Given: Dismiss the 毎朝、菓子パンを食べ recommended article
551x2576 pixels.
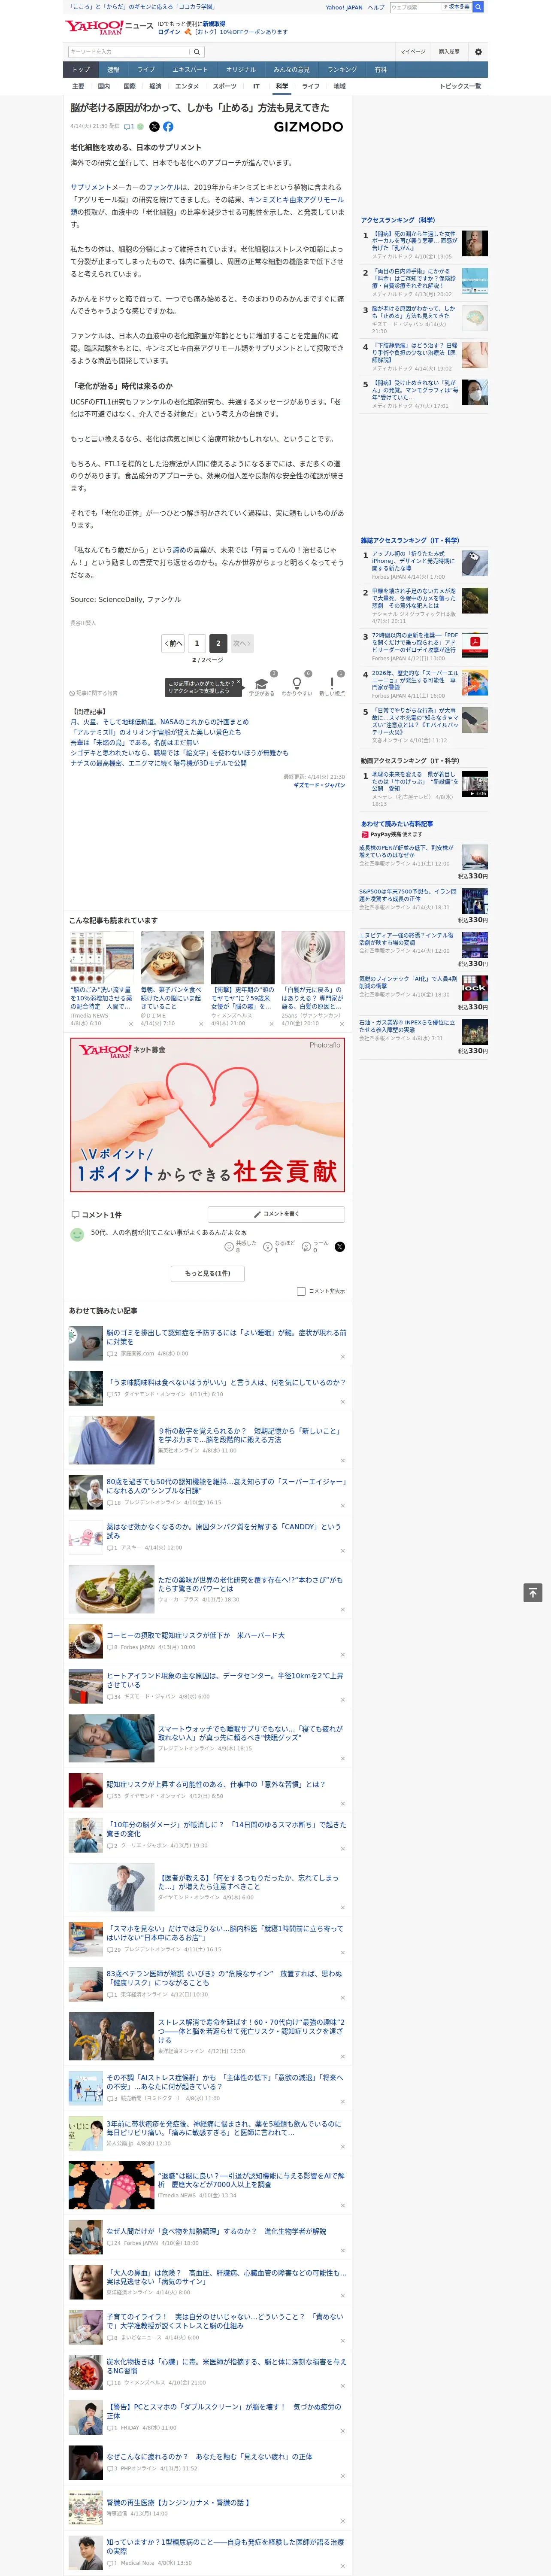Looking at the screenshot, I should click(x=201, y=1024).
